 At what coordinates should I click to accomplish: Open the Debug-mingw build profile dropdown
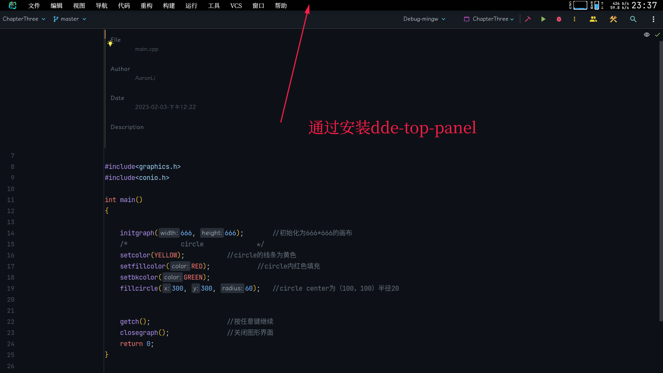pos(424,19)
